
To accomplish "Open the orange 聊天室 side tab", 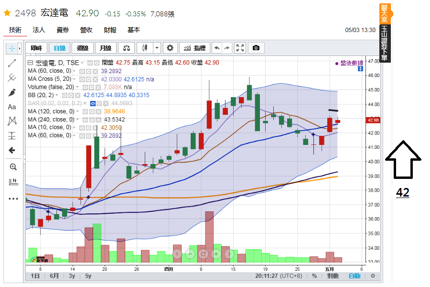I will [385, 13].
